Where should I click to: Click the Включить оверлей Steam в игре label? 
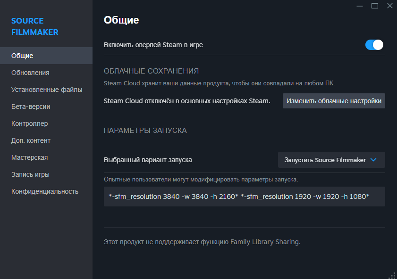click(153, 45)
